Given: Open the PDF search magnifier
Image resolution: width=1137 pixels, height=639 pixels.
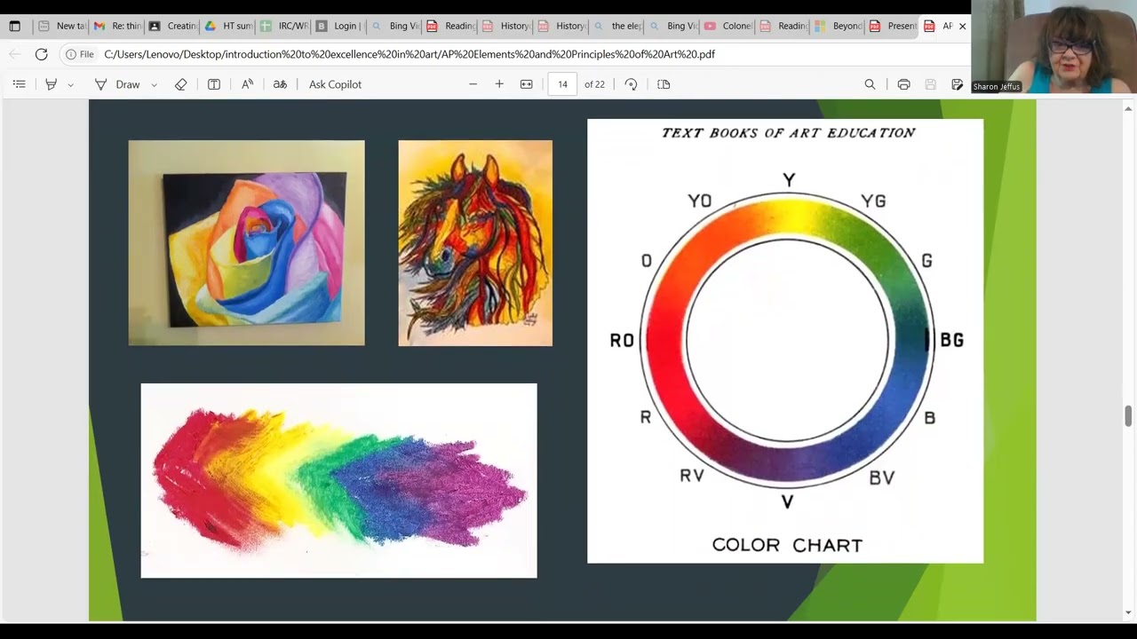Looking at the screenshot, I should (x=870, y=84).
